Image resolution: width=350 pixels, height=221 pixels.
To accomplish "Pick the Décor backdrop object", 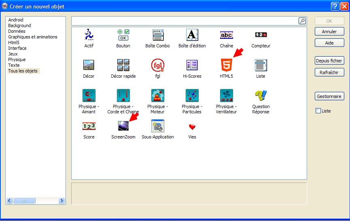I will pos(89,65).
